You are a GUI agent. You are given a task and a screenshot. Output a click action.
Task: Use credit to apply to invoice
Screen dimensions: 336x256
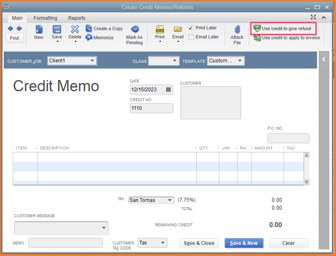[287, 38]
